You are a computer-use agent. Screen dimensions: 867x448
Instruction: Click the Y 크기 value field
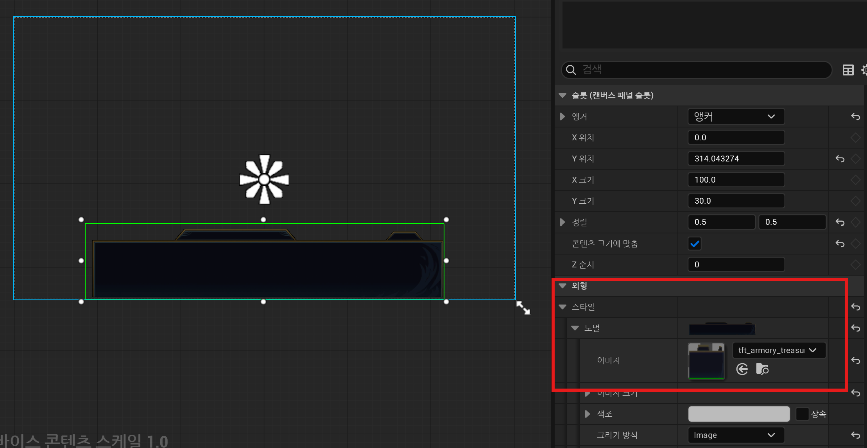736,201
